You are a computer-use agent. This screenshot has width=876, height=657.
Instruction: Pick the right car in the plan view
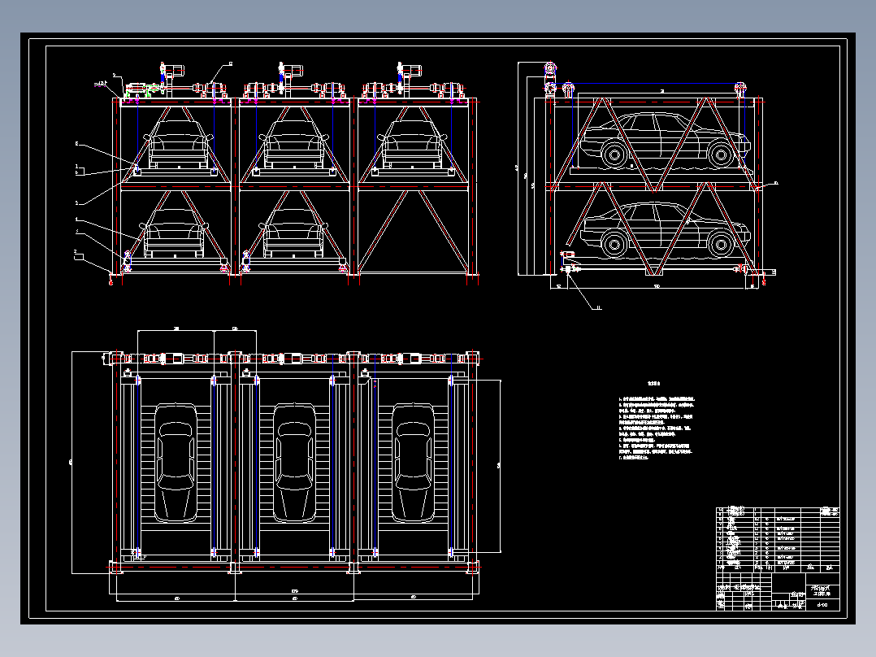[x=413, y=463]
